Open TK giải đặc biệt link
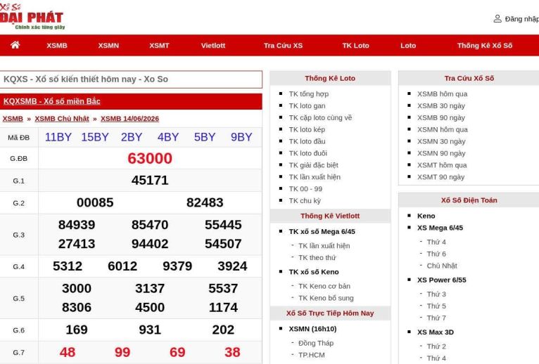539x364 pixels. (x=314, y=165)
